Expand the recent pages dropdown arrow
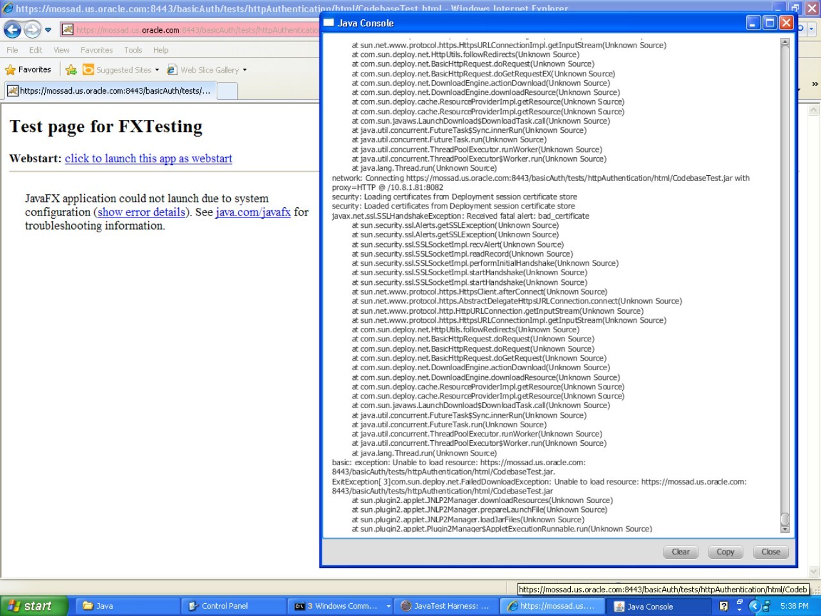Screen dimensions: 821x616 pos(48,30)
